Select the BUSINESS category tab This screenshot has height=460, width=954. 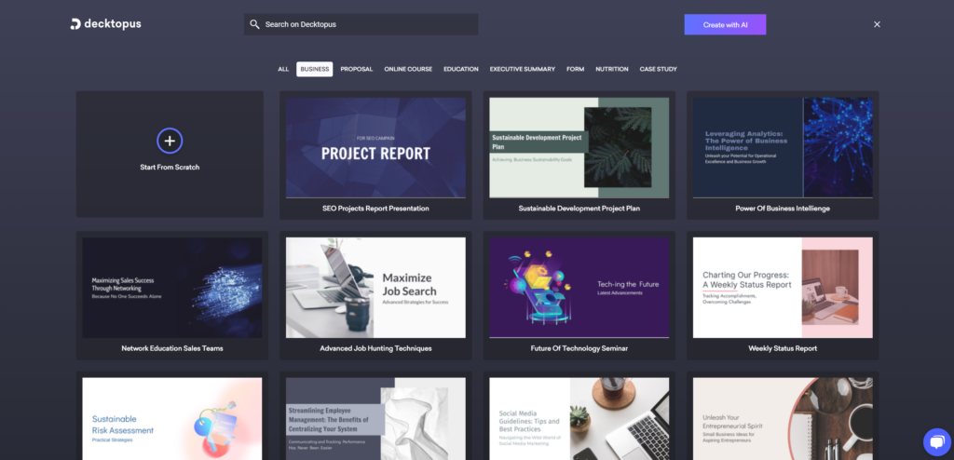[x=315, y=69]
